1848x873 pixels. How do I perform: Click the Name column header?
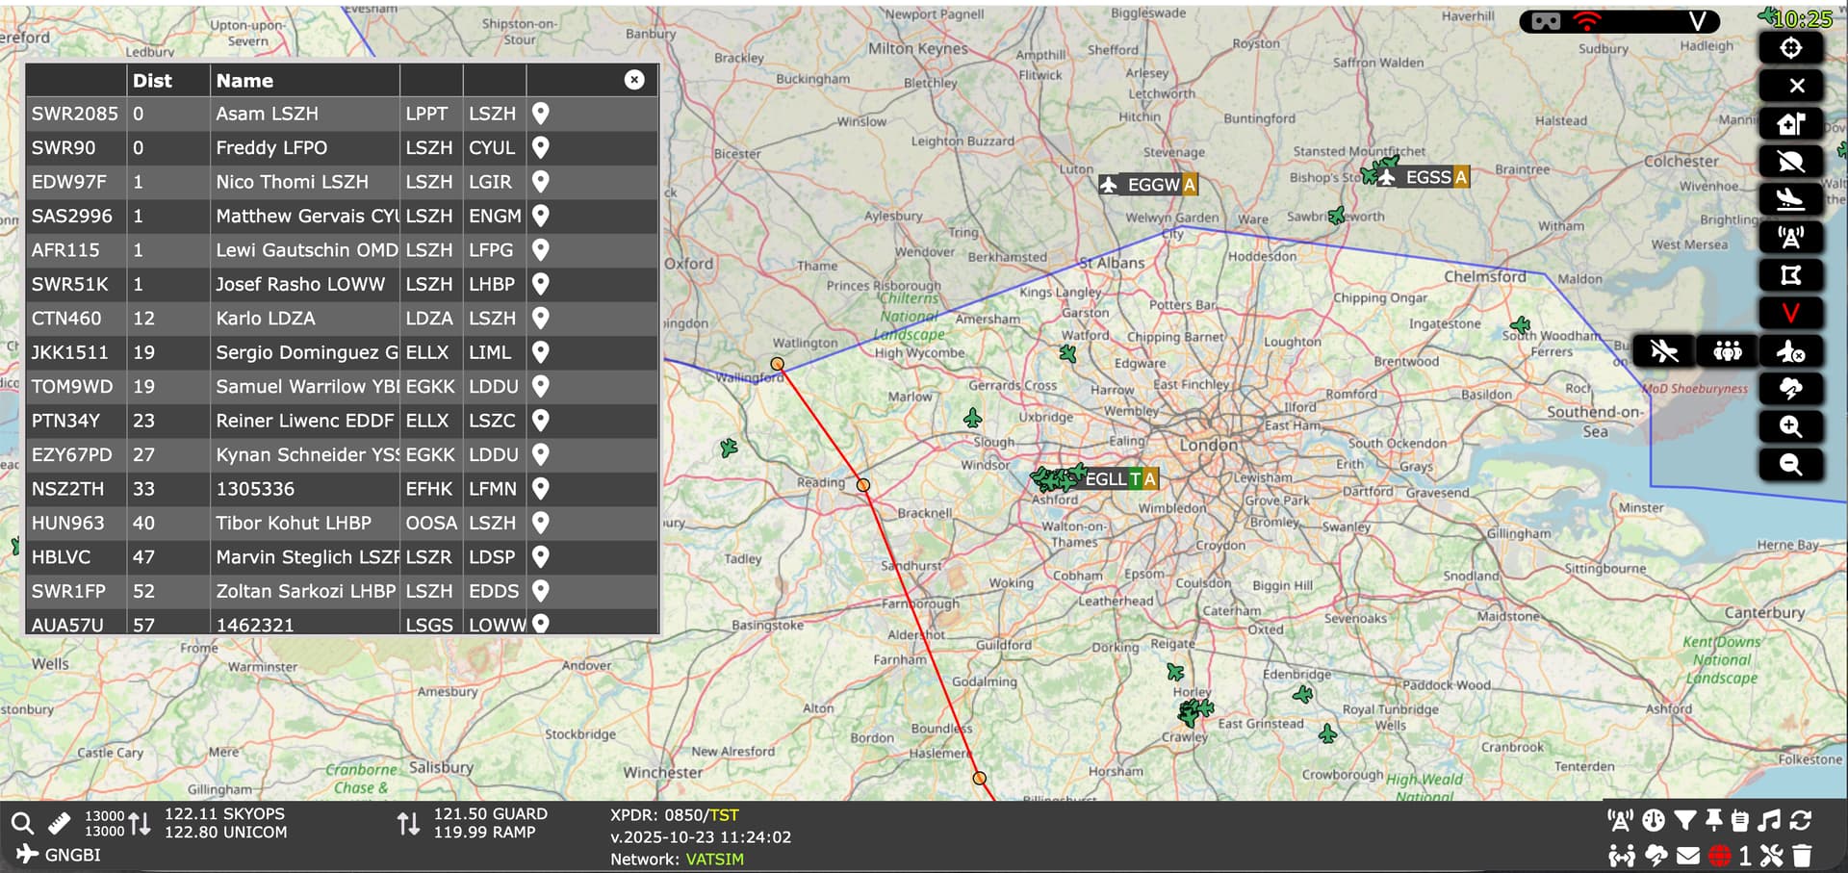pos(244,81)
